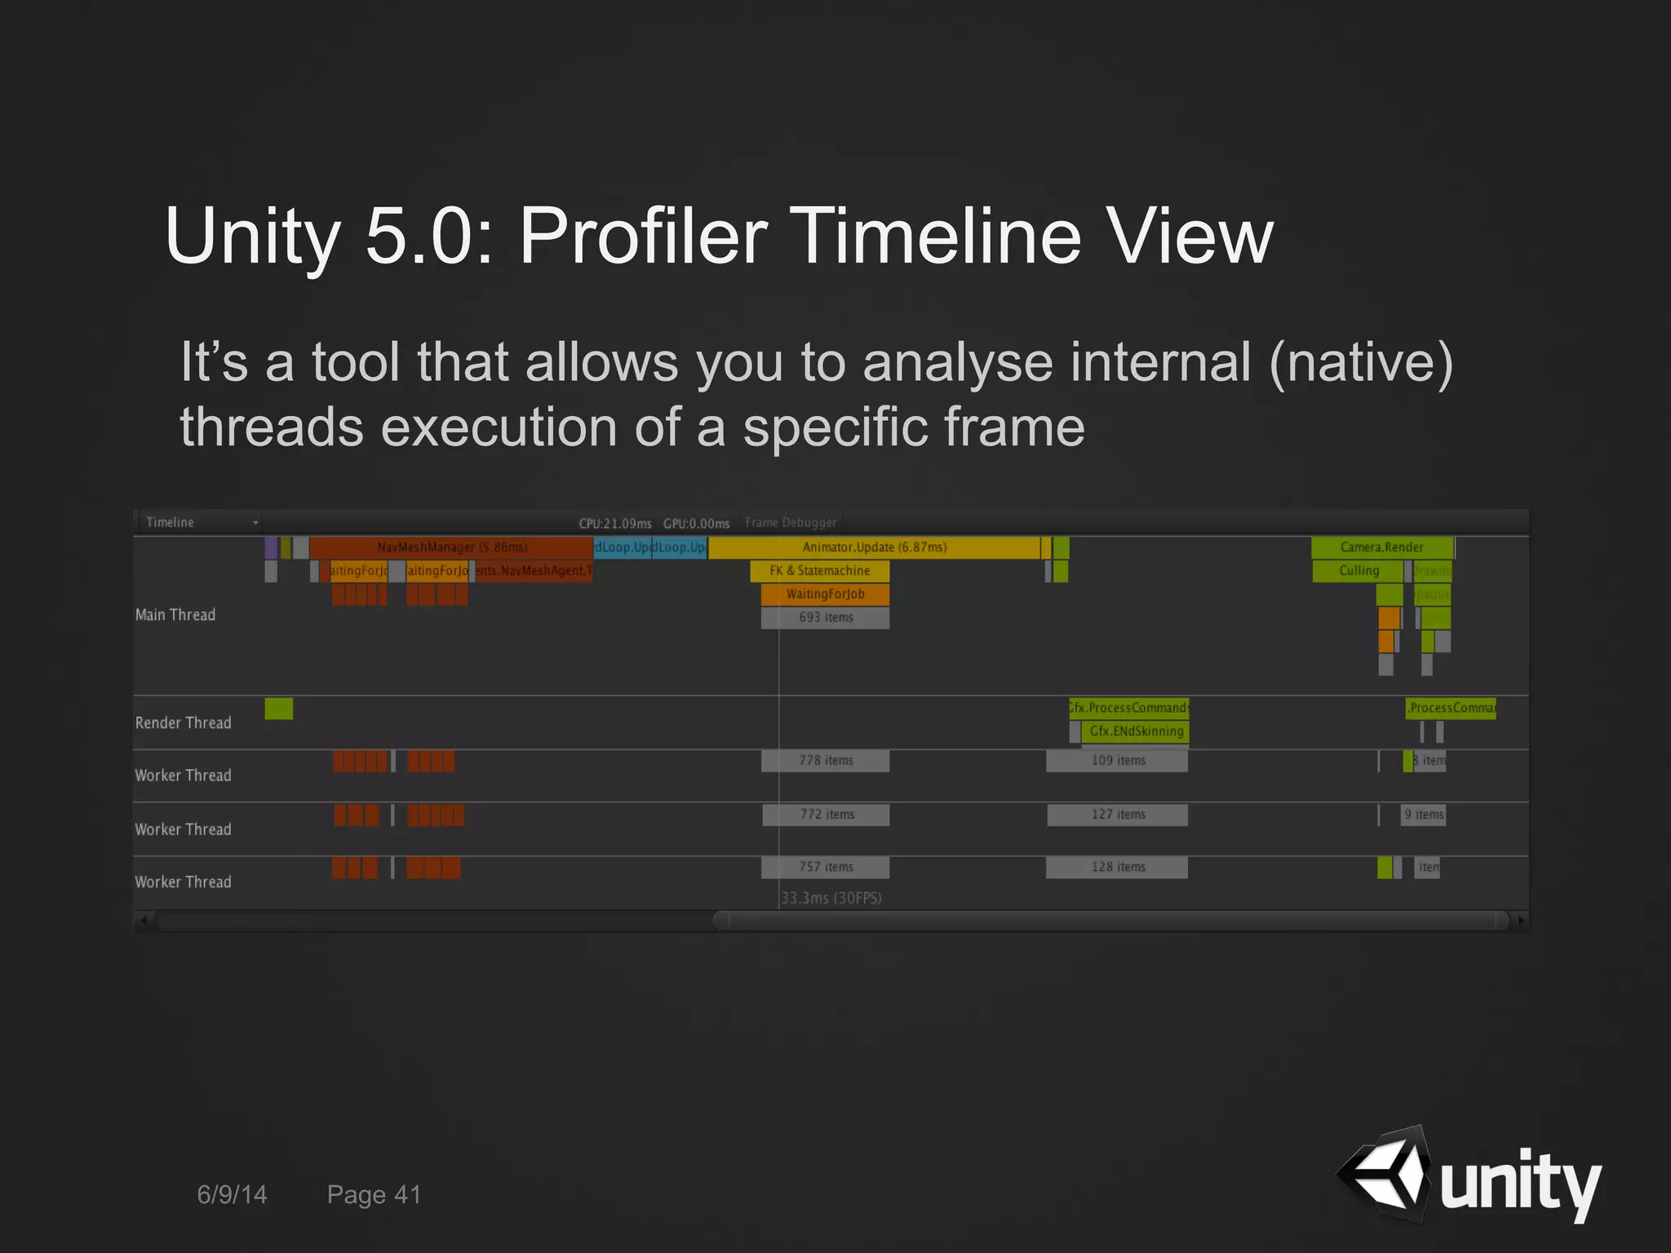Select the 127 items block
The height and width of the screenshot is (1253, 1671).
[x=1118, y=815]
